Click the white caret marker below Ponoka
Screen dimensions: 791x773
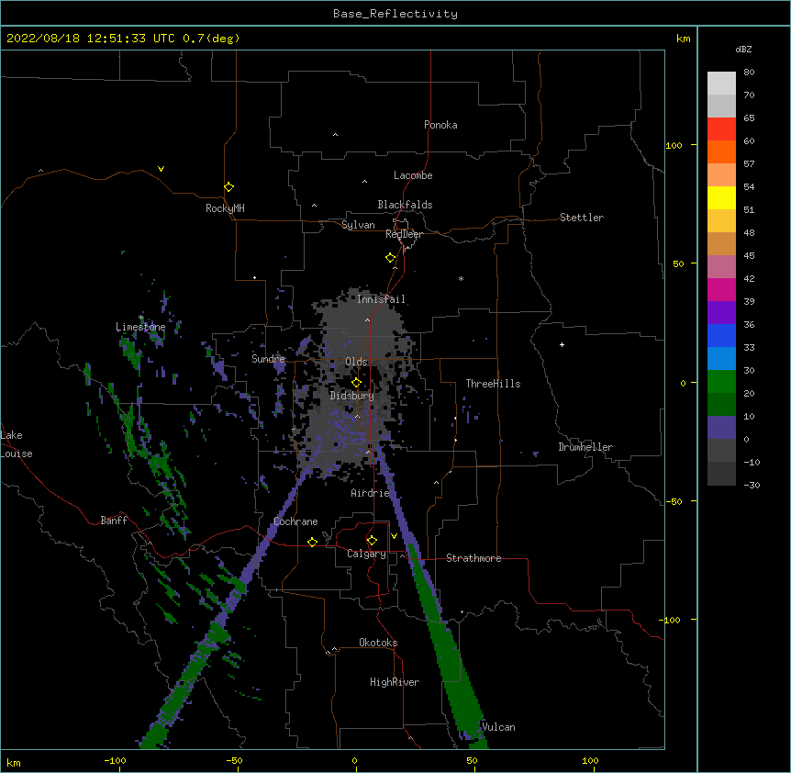pos(335,135)
